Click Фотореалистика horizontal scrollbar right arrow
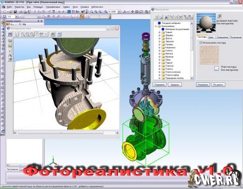 [117, 133]
